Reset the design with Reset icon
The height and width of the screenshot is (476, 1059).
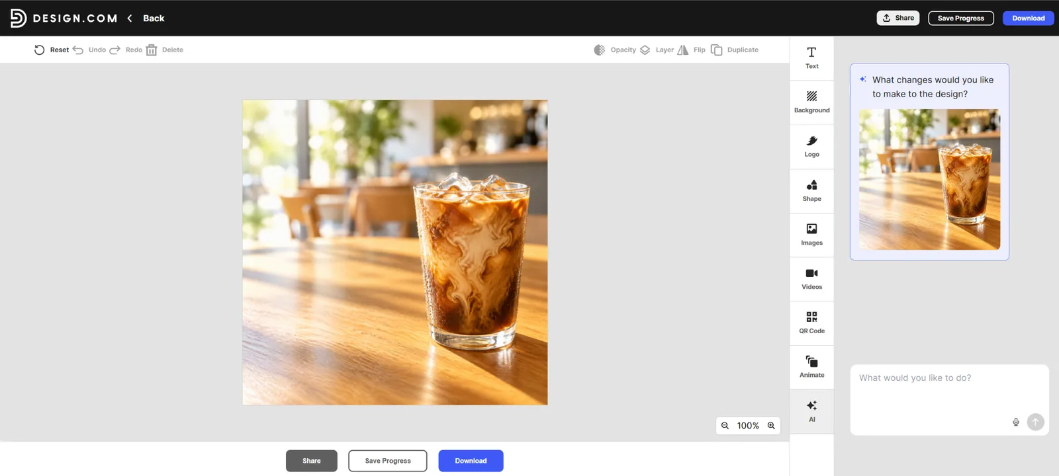39,50
